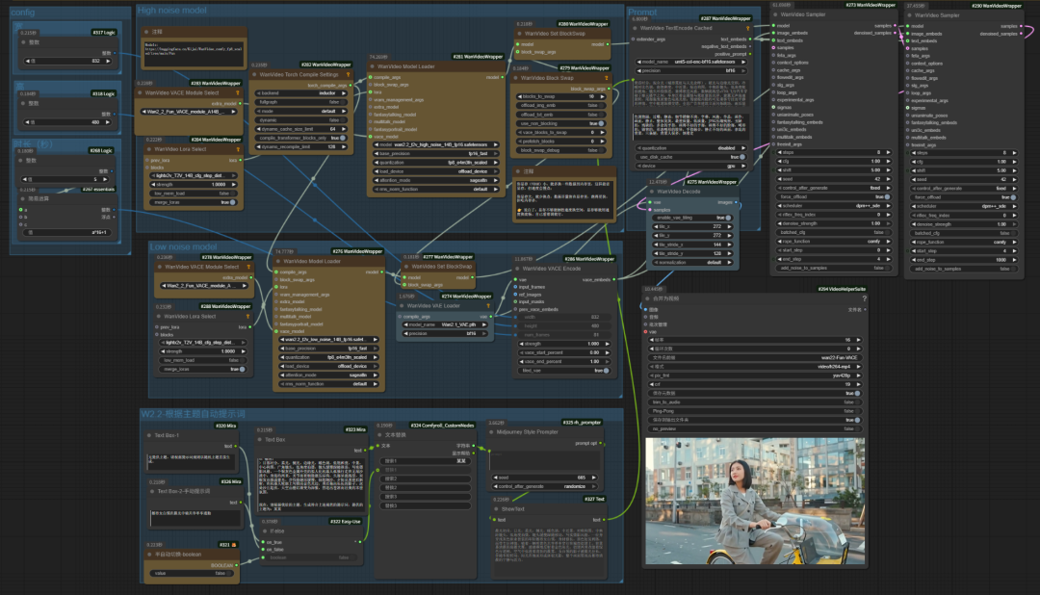
Task: Toggle merge_loras in #284 WanVideo Lora Select
Action: 193,202
